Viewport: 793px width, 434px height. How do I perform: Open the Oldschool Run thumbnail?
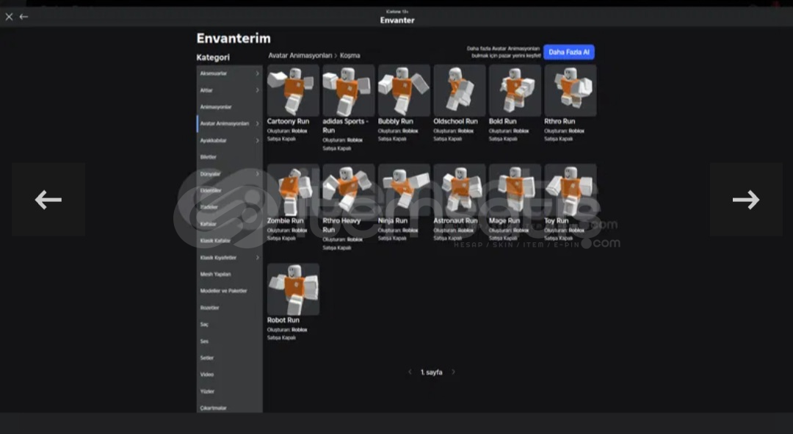459,90
